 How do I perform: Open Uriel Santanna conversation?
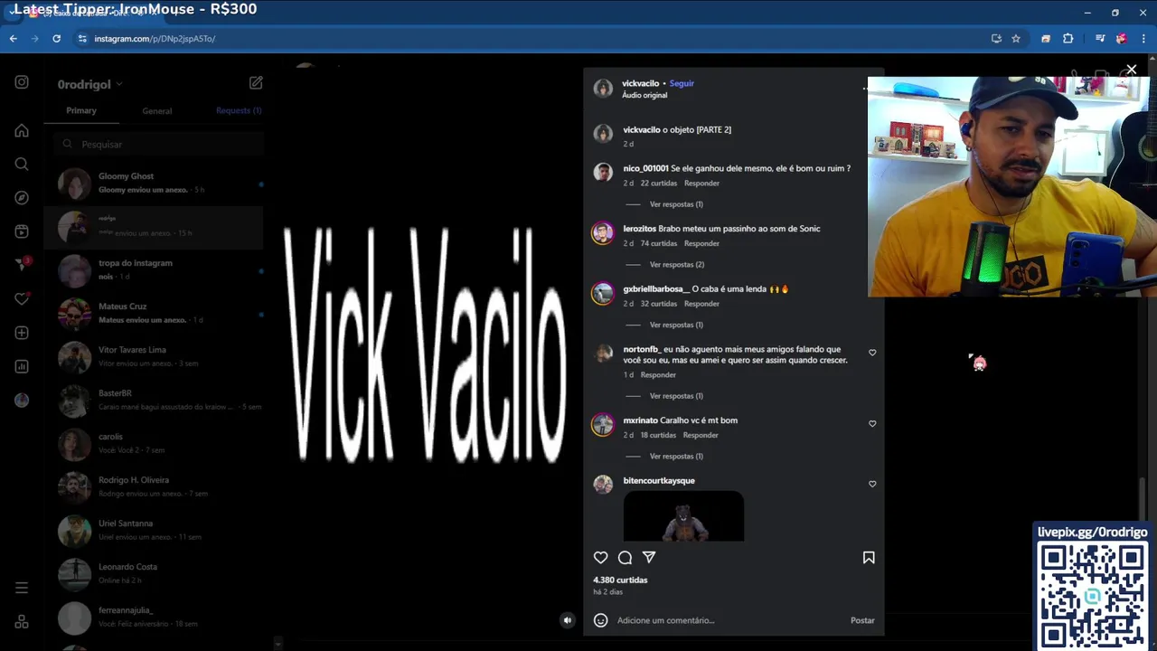(x=154, y=531)
